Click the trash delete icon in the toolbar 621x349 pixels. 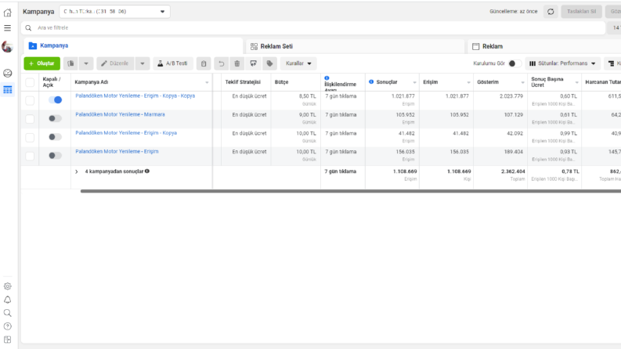coord(236,63)
